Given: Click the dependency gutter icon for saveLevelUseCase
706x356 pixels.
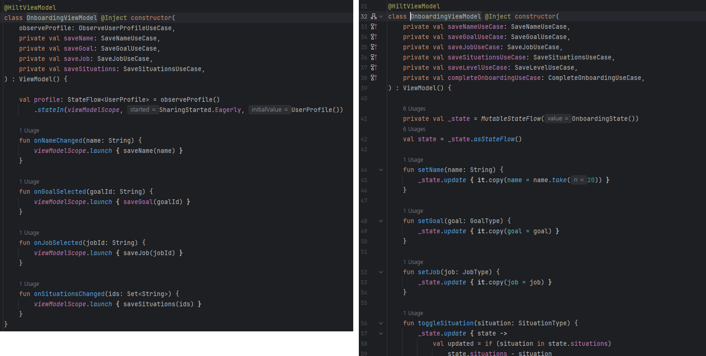Looking at the screenshot, I should click(x=373, y=67).
